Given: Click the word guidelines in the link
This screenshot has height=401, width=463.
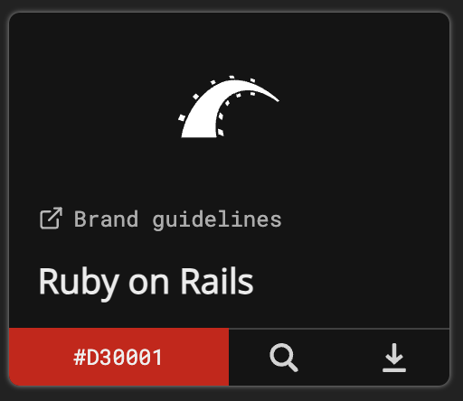Looking at the screenshot, I should point(217,220).
